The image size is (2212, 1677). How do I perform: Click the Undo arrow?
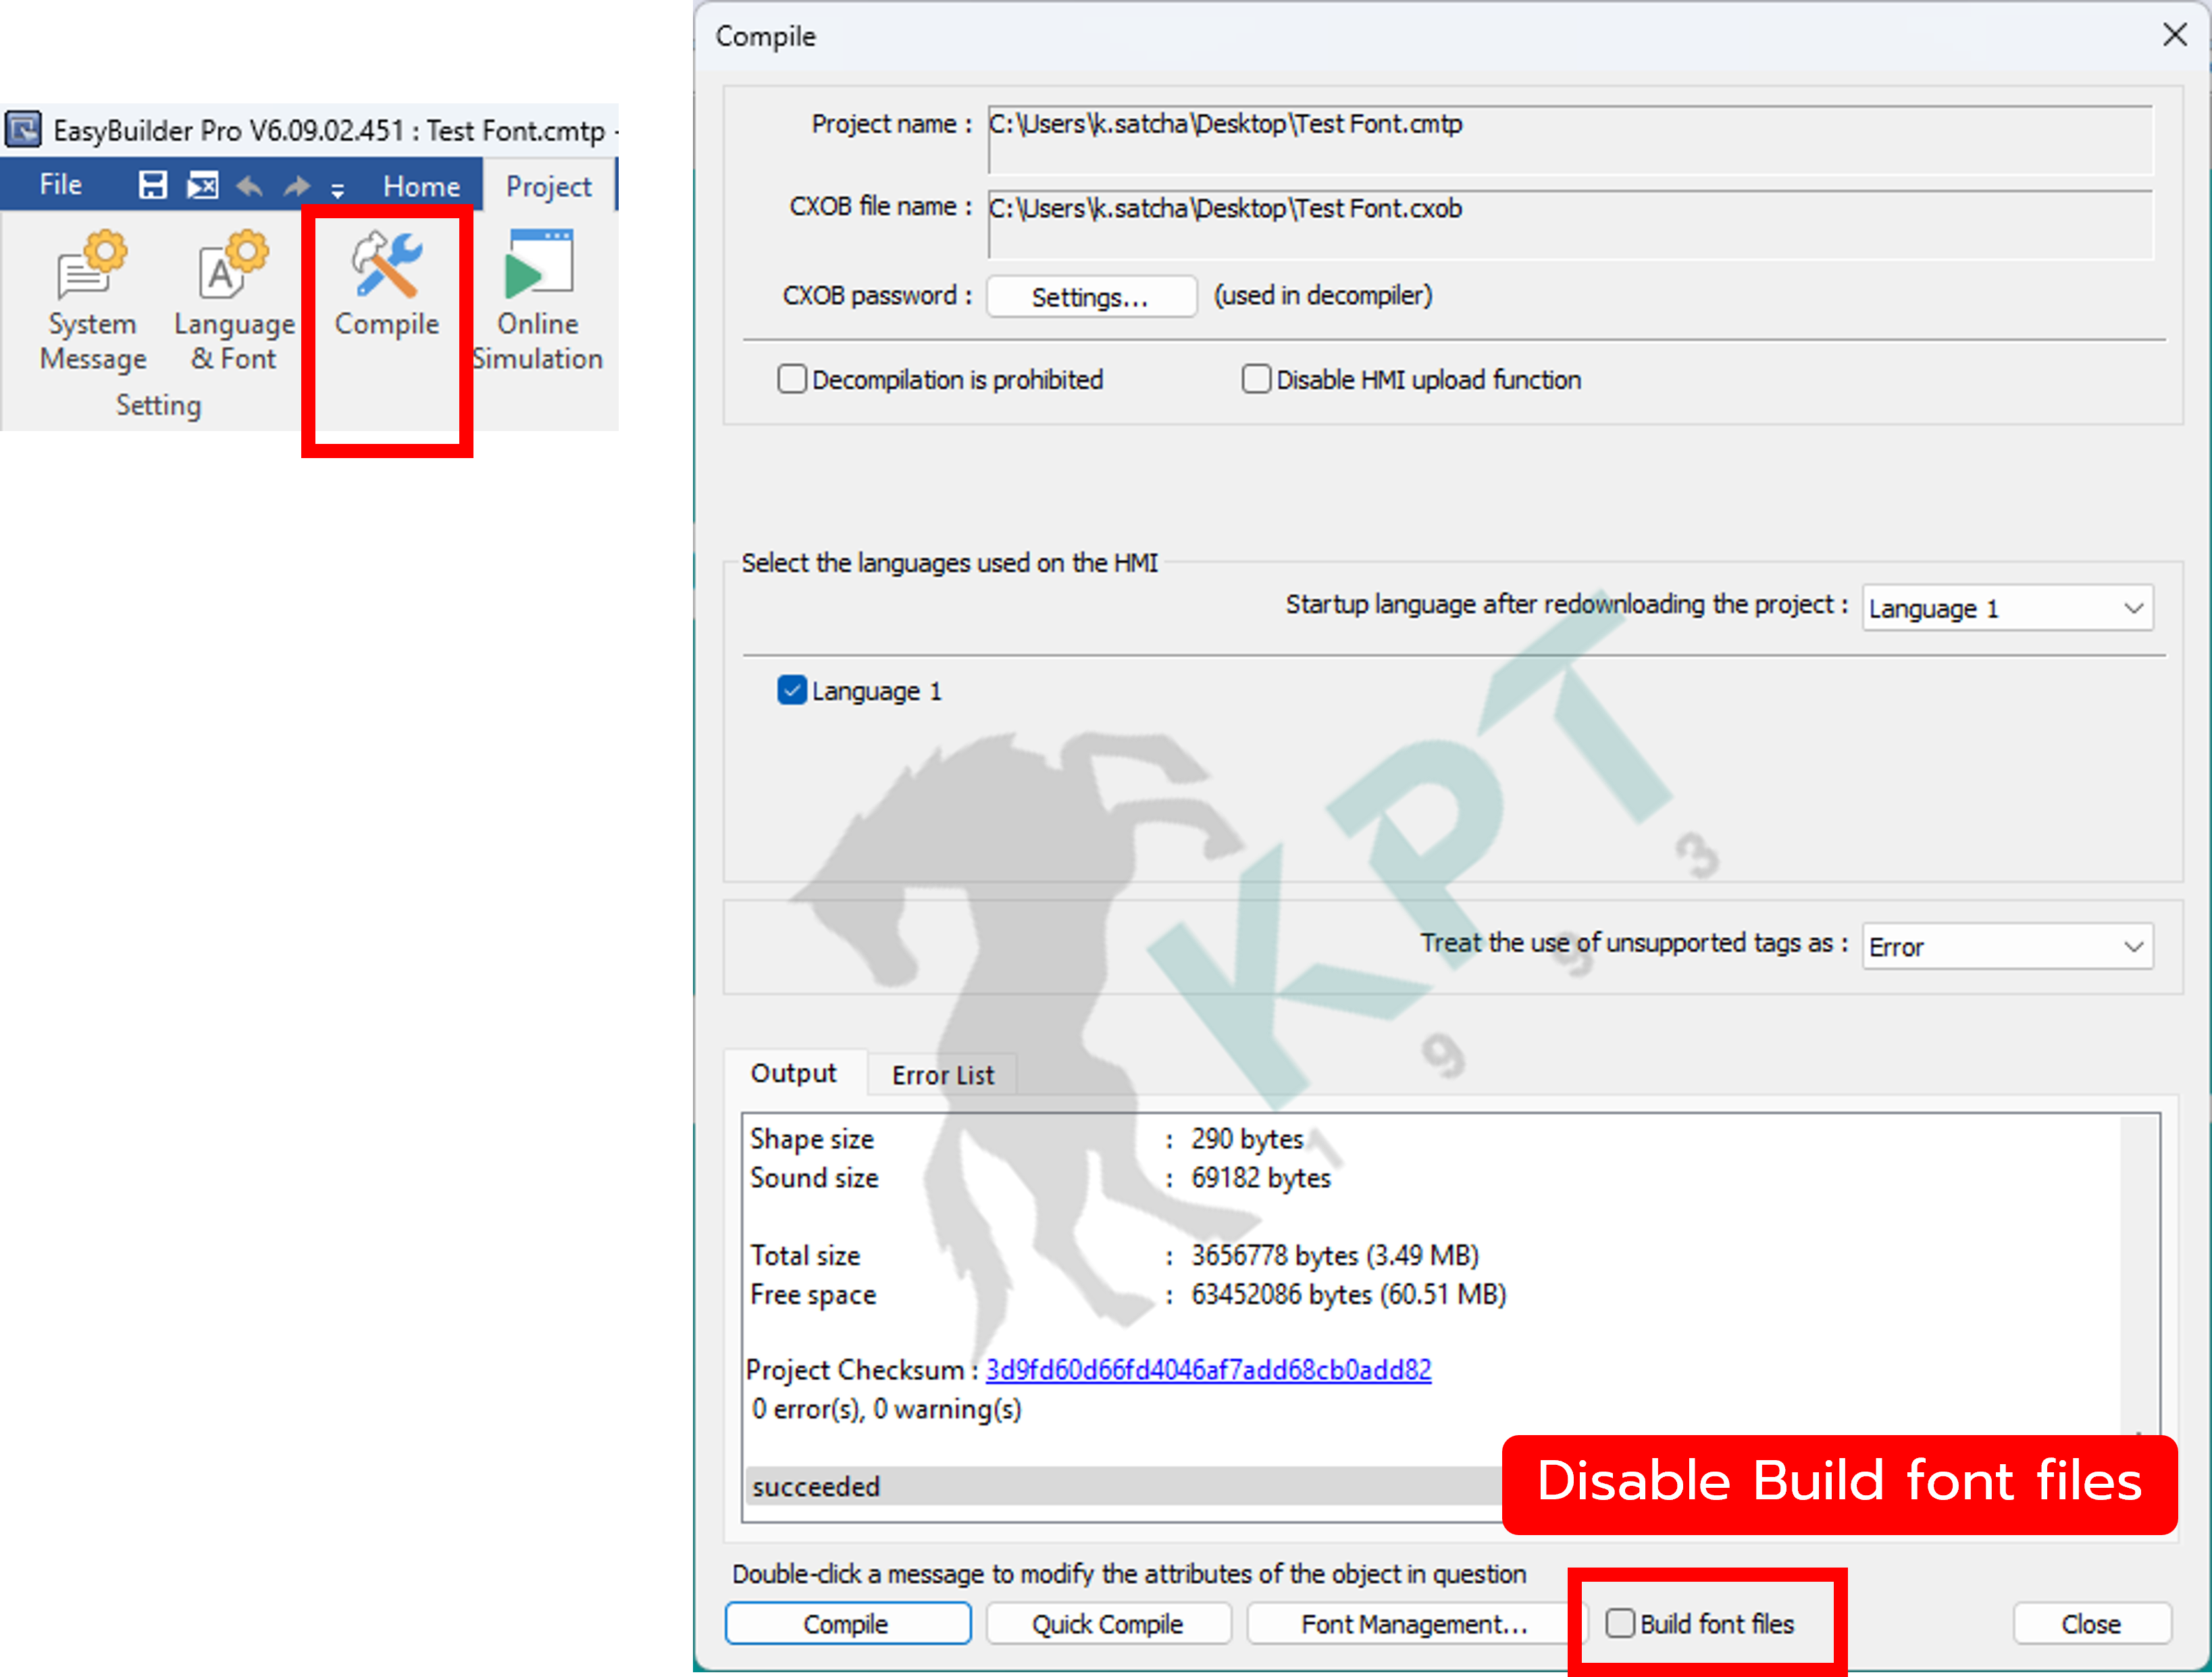coord(250,186)
